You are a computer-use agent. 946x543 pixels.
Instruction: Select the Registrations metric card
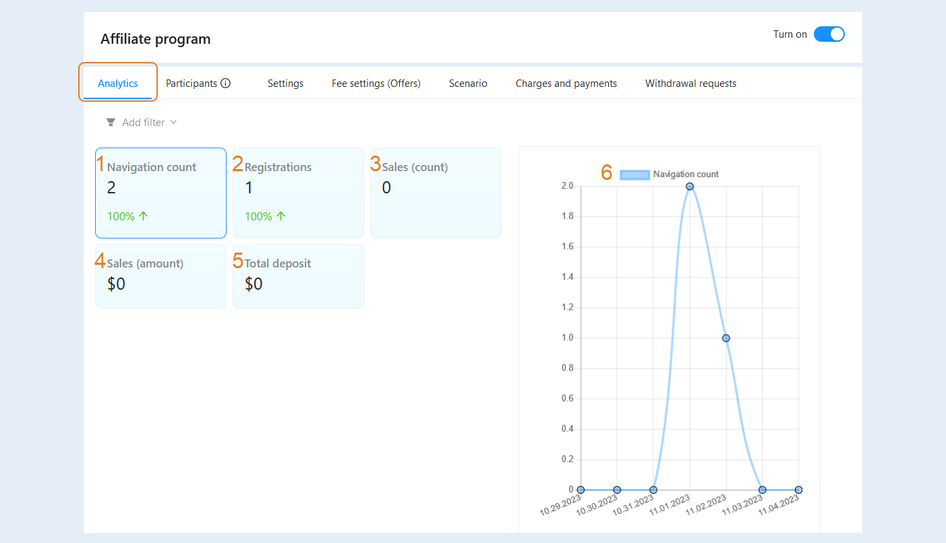pos(298,193)
